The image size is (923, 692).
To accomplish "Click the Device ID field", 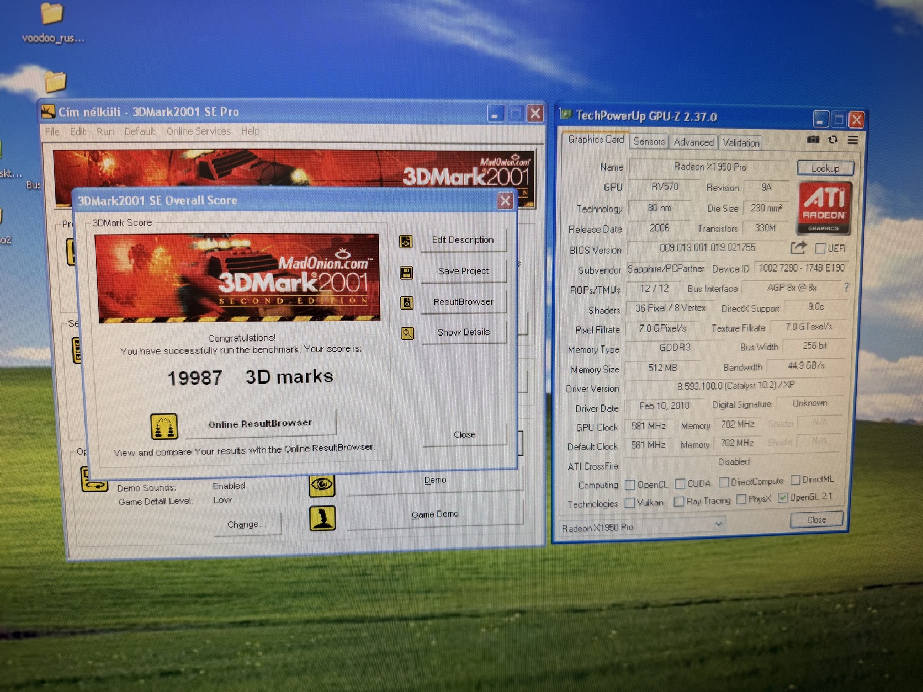I will pos(801,268).
